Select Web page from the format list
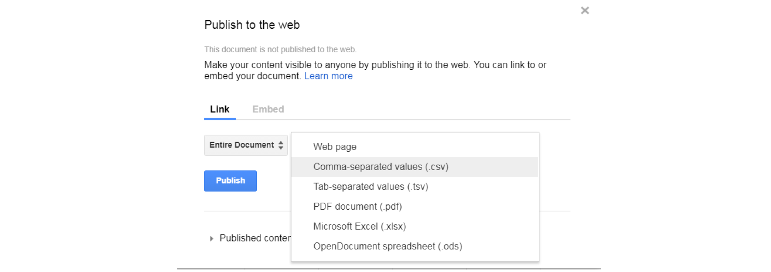 [x=335, y=147]
